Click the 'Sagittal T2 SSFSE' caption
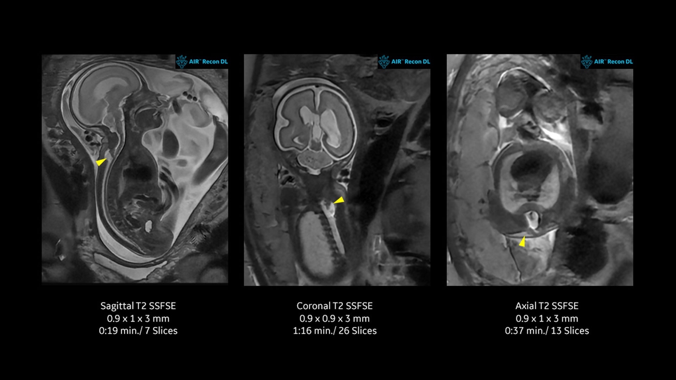This screenshot has height=380, width=676. pyautogui.click(x=138, y=306)
